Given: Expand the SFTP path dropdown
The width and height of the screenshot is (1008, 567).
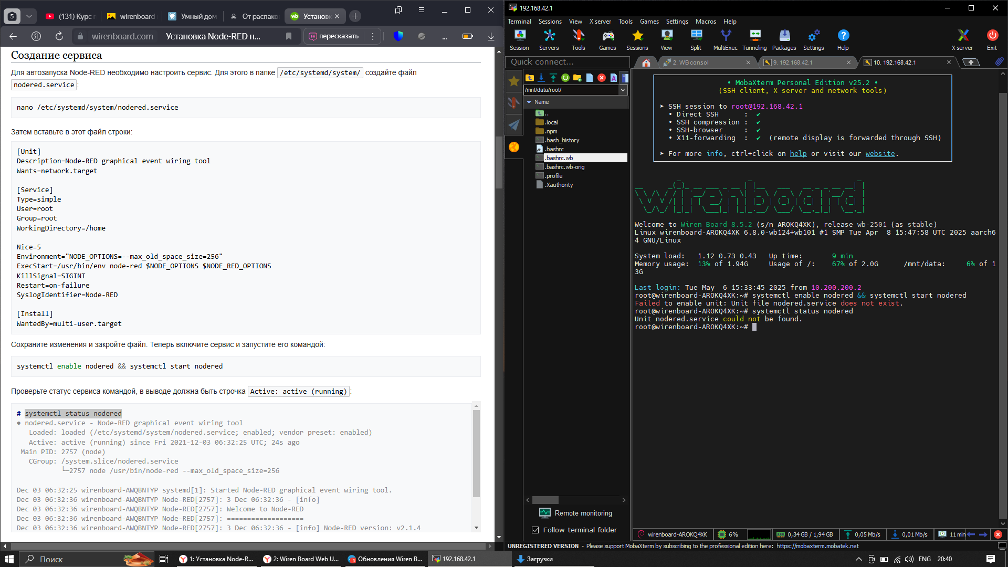Looking at the screenshot, I should 623,90.
